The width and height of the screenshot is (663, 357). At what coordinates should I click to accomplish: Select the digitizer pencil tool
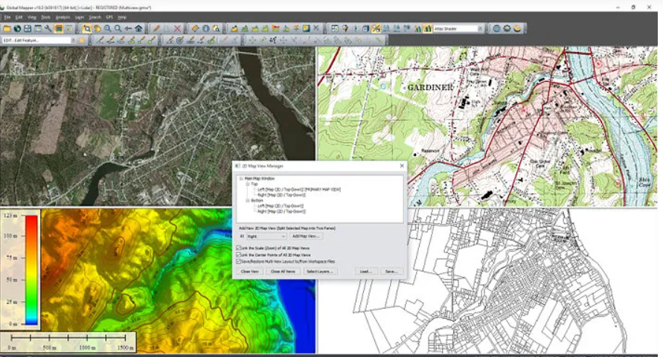(x=156, y=29)
